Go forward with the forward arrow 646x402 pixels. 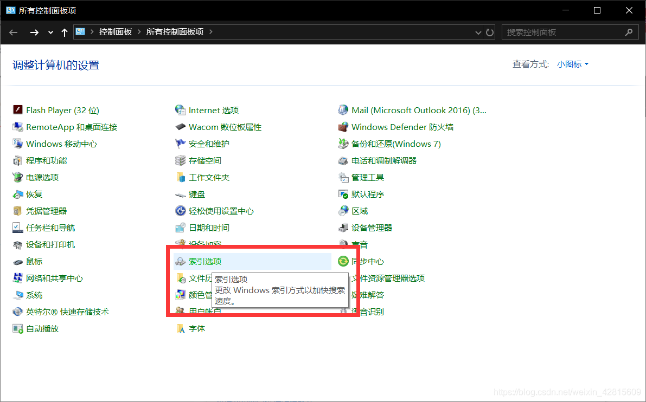34,32
